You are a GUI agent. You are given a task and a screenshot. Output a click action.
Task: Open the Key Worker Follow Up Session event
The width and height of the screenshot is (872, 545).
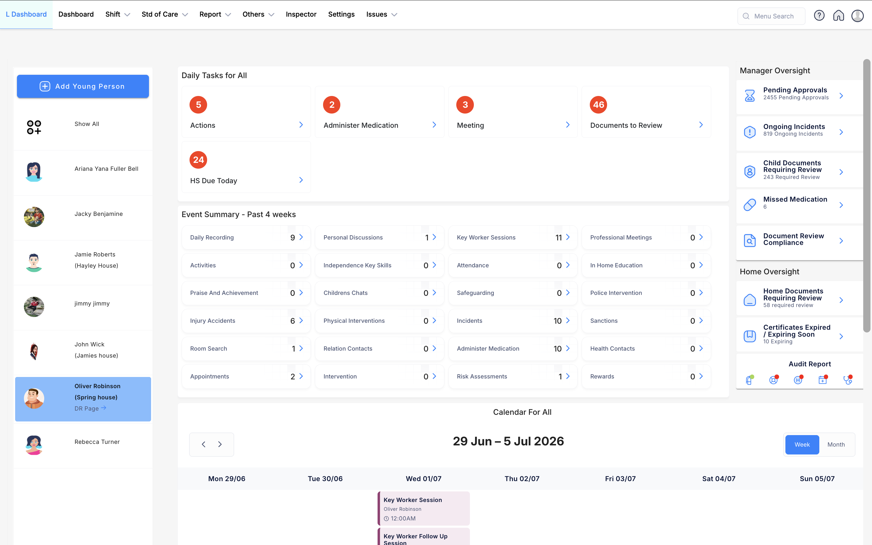pyautogui.click(x=423, y=536)
